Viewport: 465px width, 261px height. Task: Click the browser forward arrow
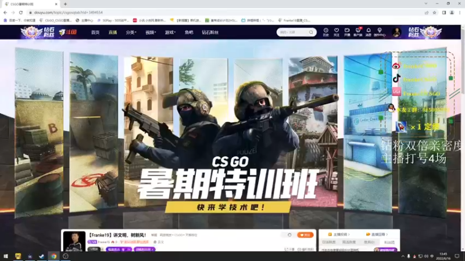(13, 12)
